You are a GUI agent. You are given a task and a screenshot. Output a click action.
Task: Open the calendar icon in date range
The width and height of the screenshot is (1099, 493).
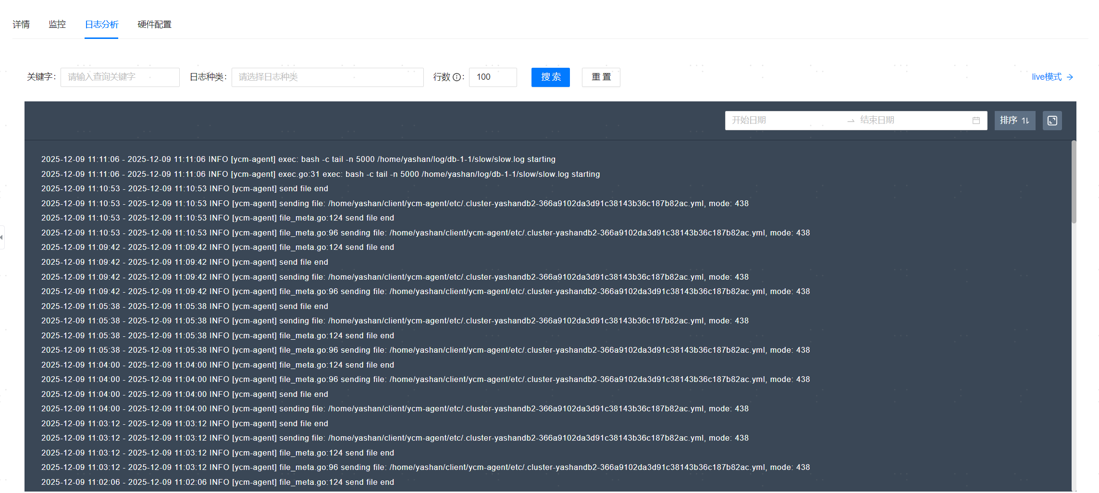976,121
